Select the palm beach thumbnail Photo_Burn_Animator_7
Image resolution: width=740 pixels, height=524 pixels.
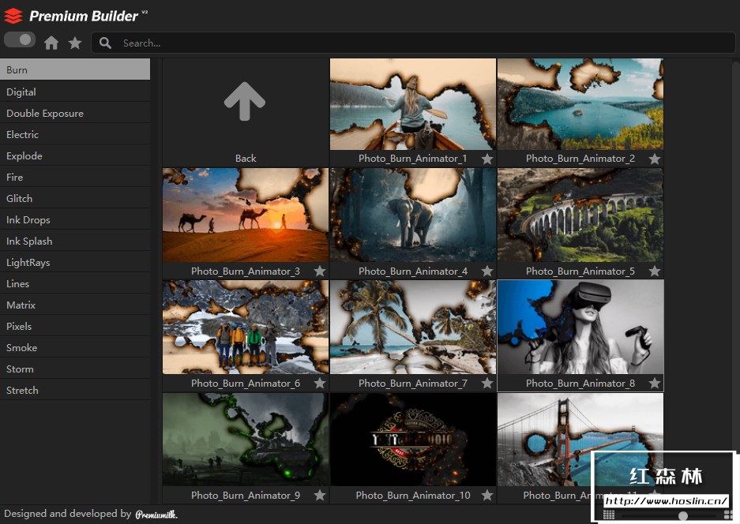tap(413, 327)
